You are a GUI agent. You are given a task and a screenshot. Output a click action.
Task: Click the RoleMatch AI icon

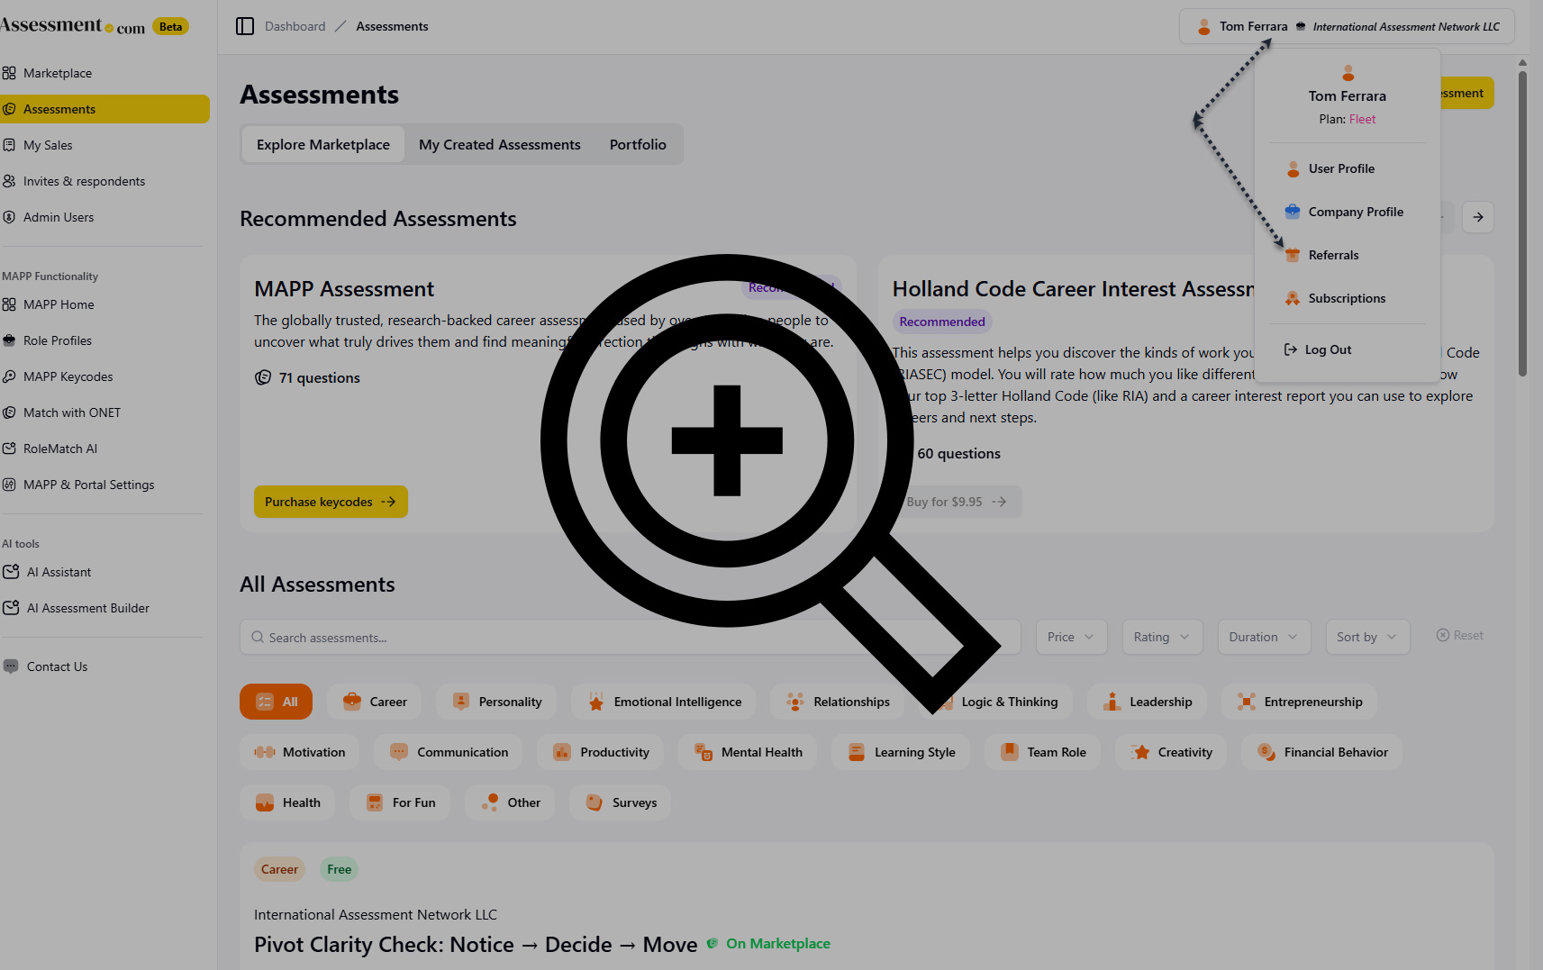(x=9, y=449)
